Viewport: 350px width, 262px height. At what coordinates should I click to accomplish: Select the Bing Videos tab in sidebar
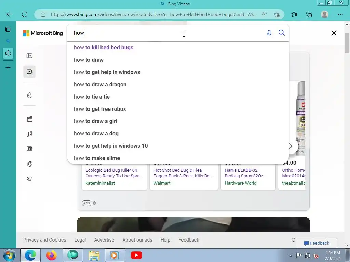point(8,41)
